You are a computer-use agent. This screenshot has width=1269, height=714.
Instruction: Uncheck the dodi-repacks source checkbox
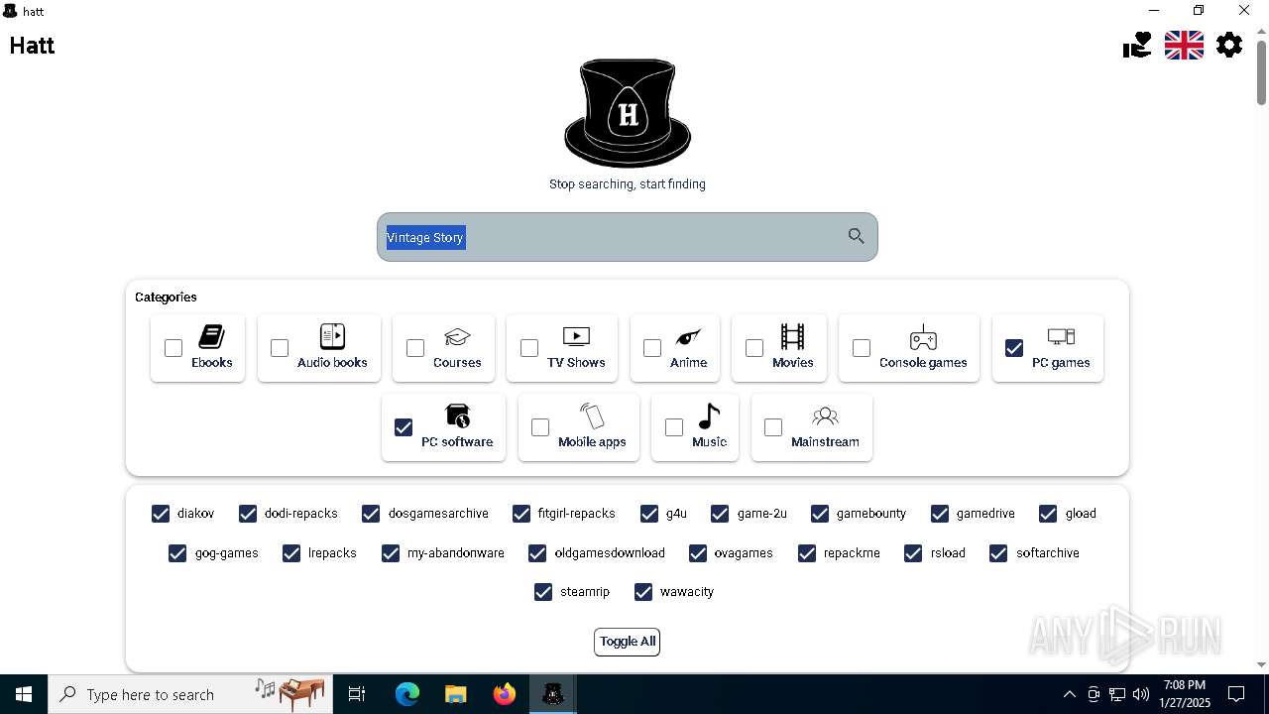248,514
